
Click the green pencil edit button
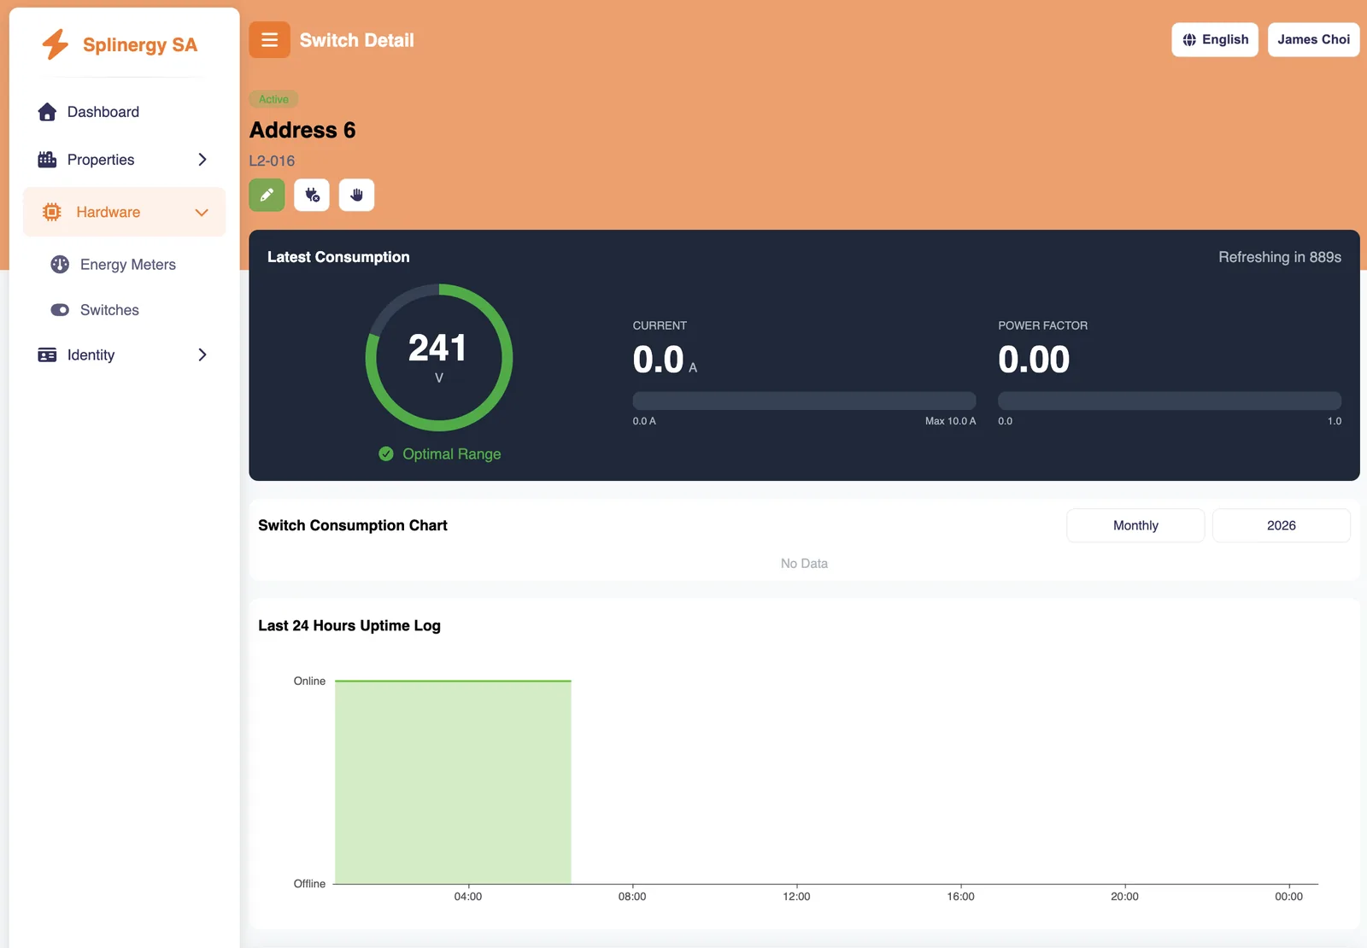[267, 195]
